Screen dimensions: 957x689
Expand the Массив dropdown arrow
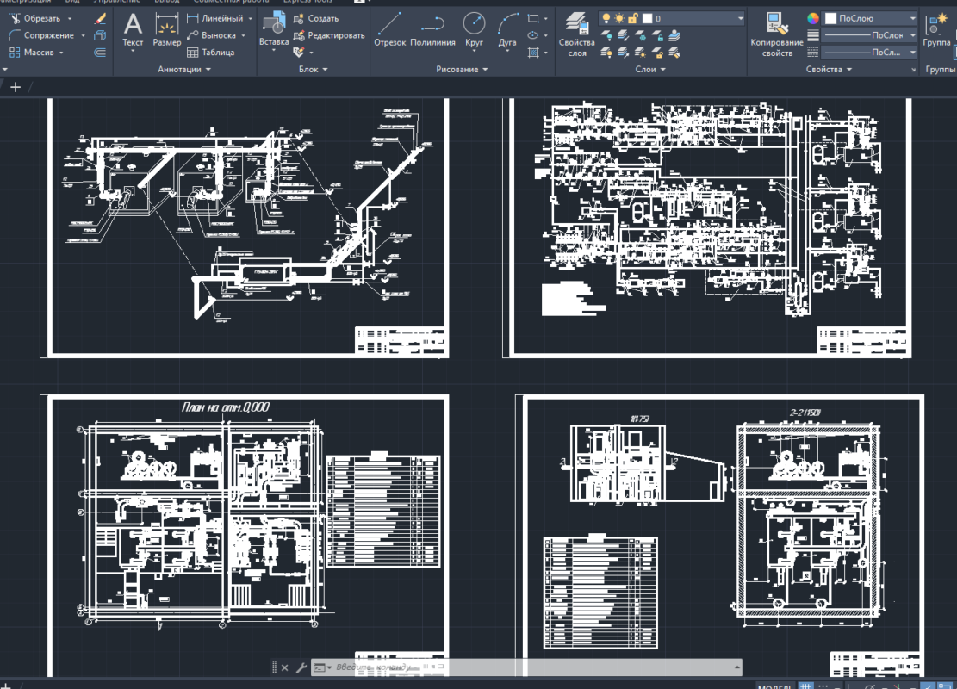(61, 53)
